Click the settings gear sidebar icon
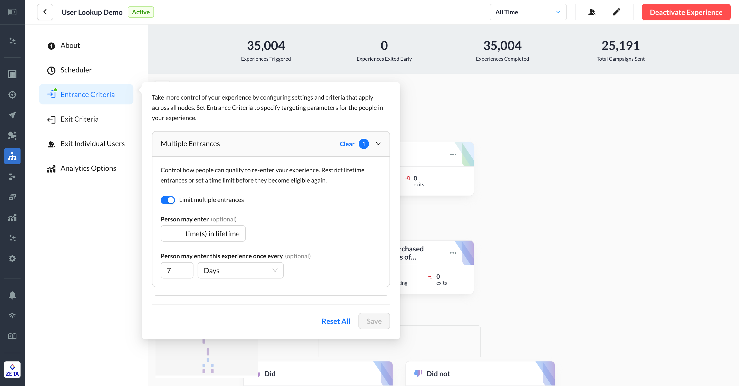The width and height of the screenshot is (739, 386). coord(12,259)
